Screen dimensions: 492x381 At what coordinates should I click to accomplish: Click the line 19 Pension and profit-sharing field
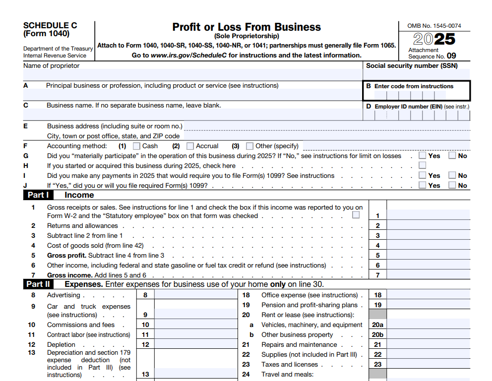(x=429, y=305)
